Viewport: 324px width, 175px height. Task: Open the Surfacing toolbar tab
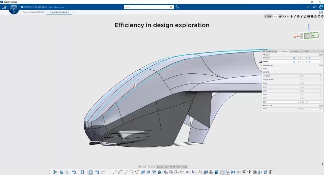click(151, 167)
